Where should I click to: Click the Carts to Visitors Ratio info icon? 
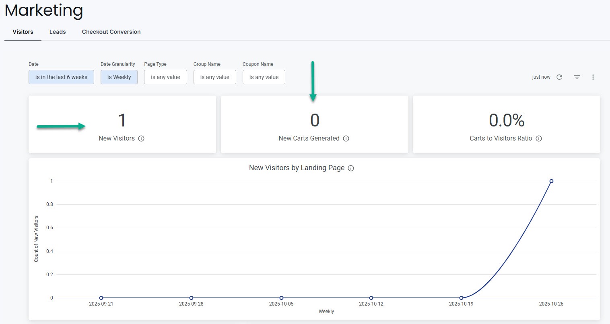click(539, 139)
